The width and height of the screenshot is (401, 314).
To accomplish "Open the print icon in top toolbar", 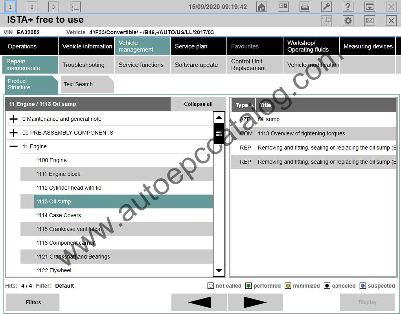I will 305,7.
